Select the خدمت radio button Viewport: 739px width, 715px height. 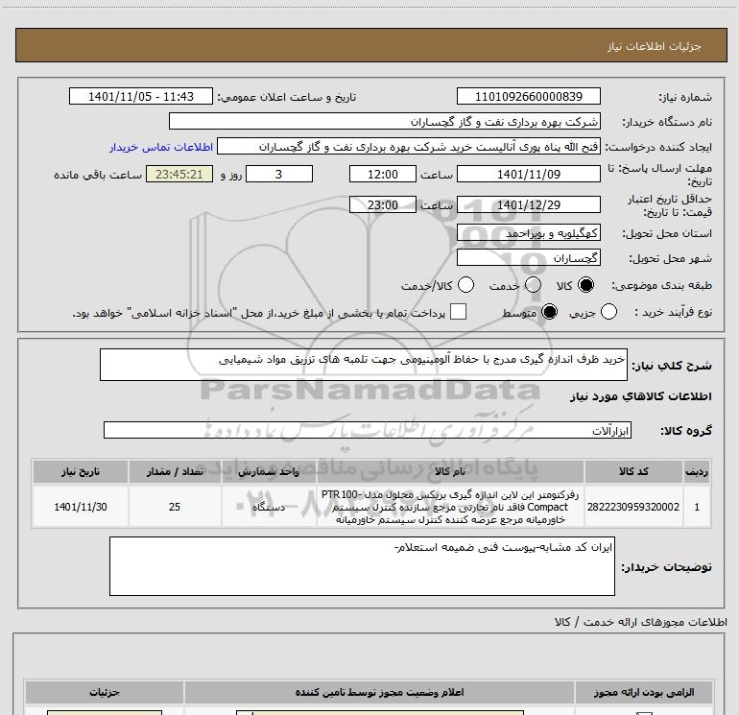tap(533, 285)
